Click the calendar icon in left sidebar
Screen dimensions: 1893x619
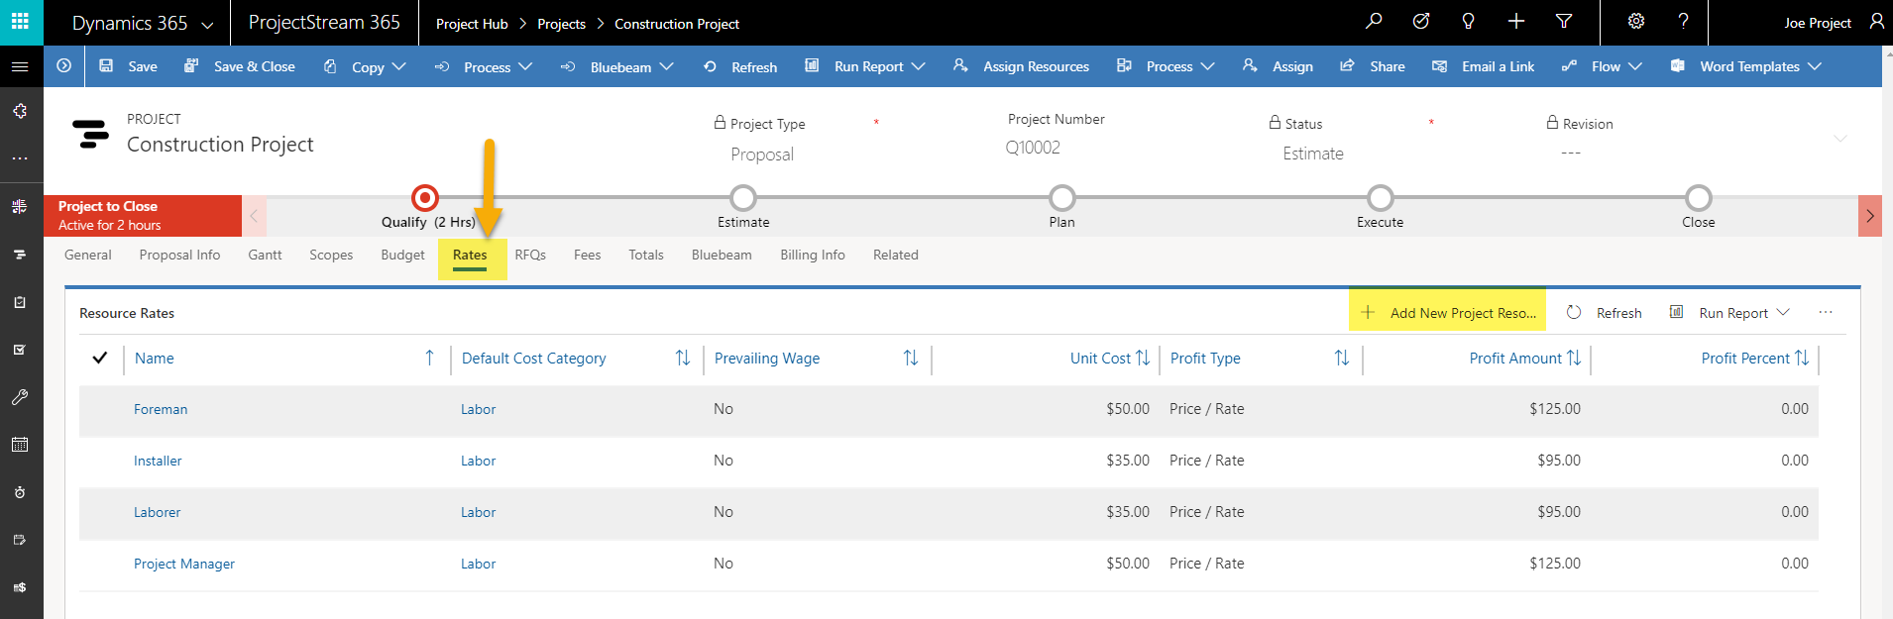(x=20, y=445)
